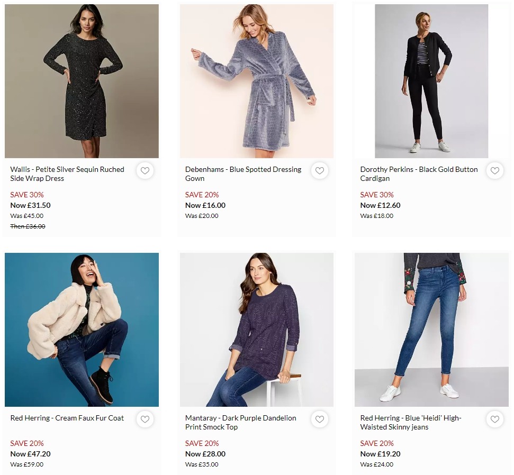The image size is (514, 475).
Task: Add the cream faux fur coat to wishlist
Action: (x=145, y=419)
